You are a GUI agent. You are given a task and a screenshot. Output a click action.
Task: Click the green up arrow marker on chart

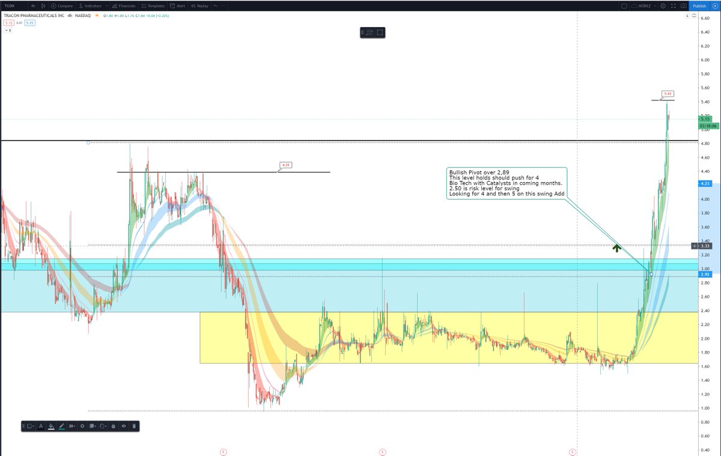(x=616, y=248)
